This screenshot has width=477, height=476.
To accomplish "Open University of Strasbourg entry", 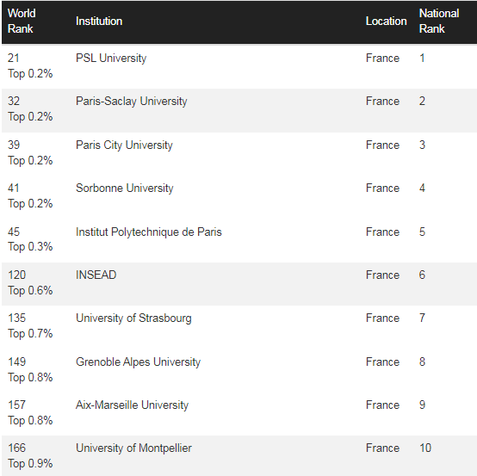I will (x=133, y=318).
